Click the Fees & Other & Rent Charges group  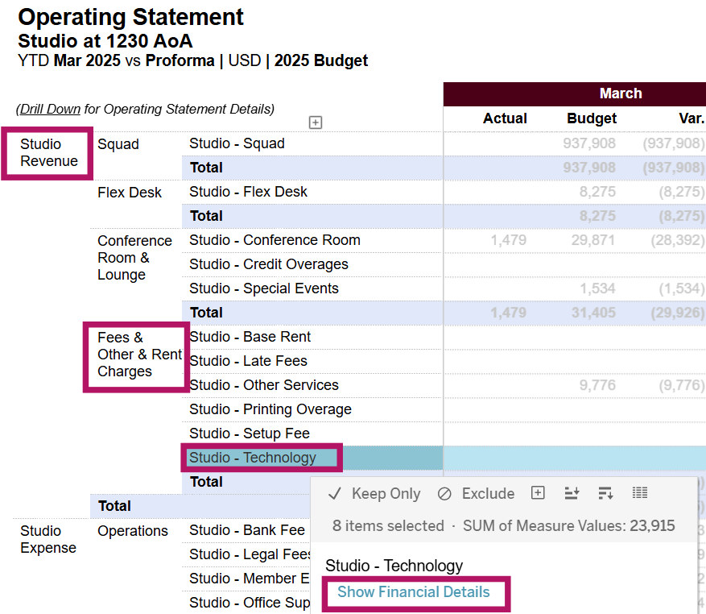point(137,355)
